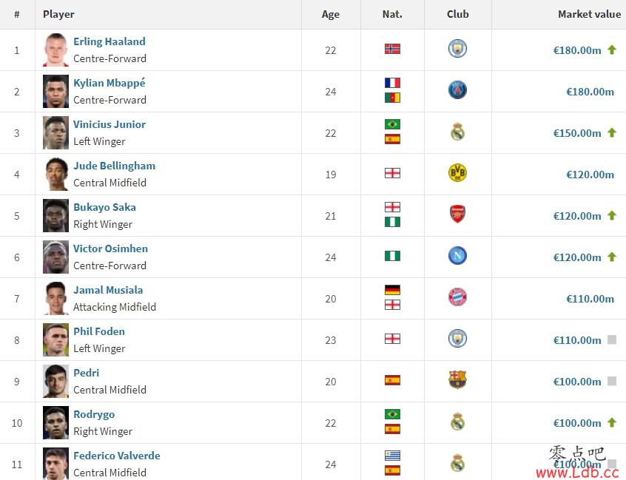Click the green up arrow beside Haaland's market value

[612, 50]
